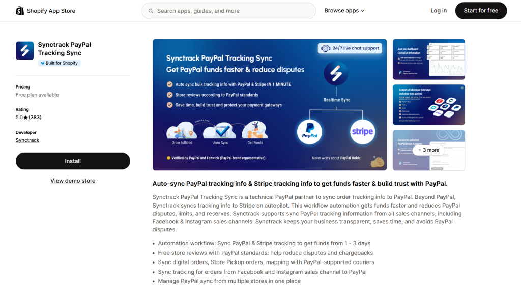Click the Facebook and Instagram sales channel bullet
Image resolution: width=521 pixels, height=292 pixels.
point(262,272)
